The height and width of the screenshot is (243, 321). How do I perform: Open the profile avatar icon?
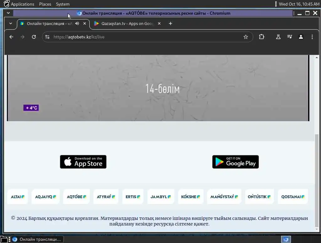click(x=301, y=37)
